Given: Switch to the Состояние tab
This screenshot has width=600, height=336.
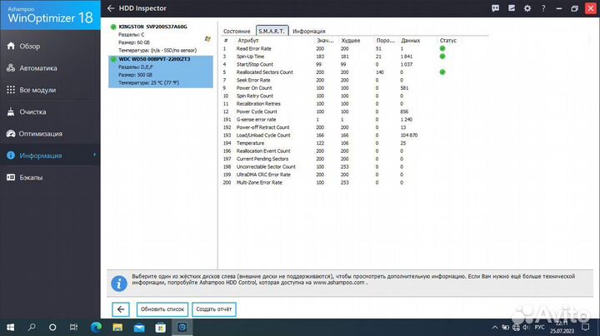Looking at the screenshot, I should (x=237, y=32).
